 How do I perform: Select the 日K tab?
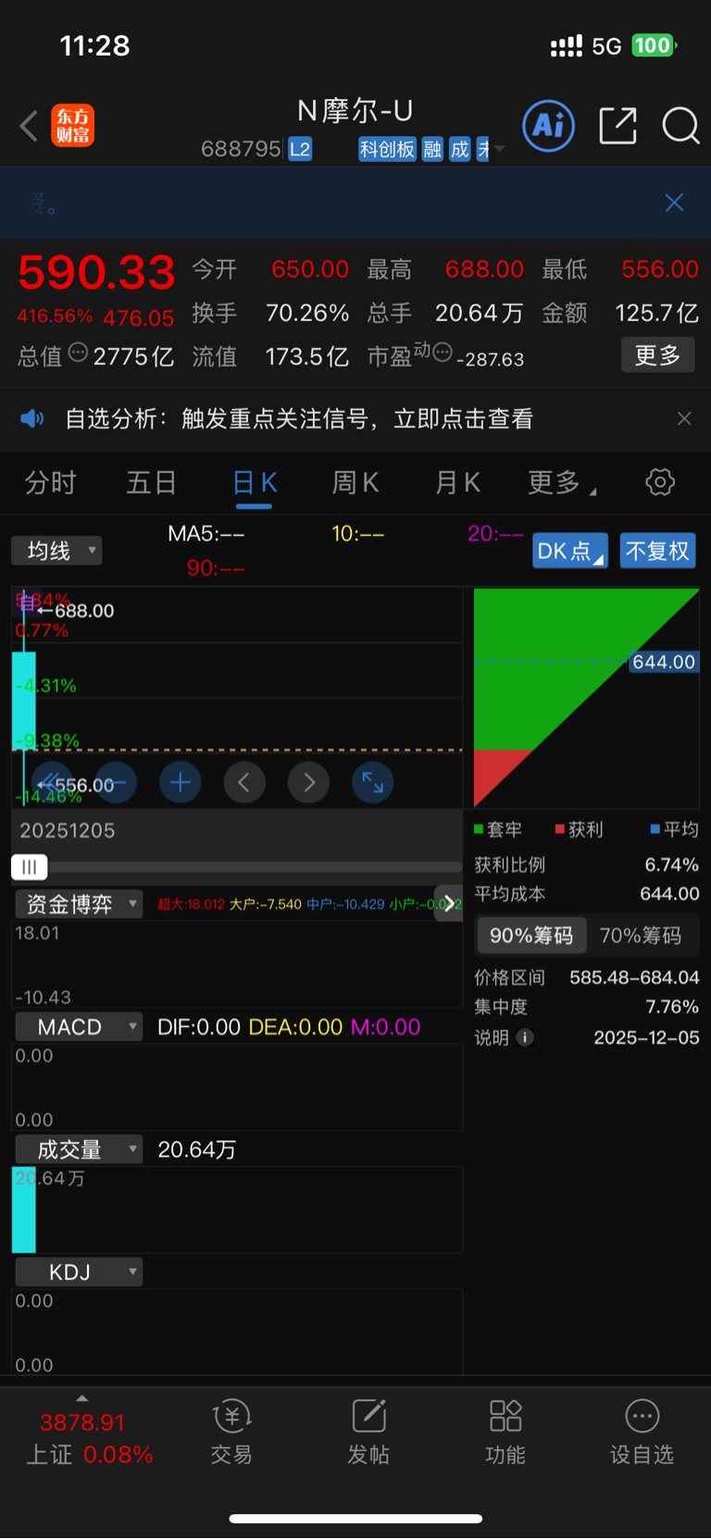tap(255, 482)
